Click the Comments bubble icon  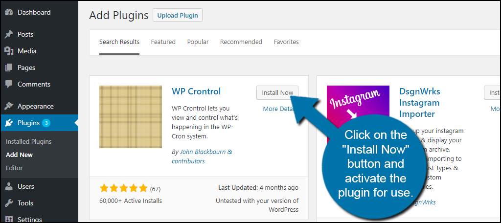[x=9, y=84]
